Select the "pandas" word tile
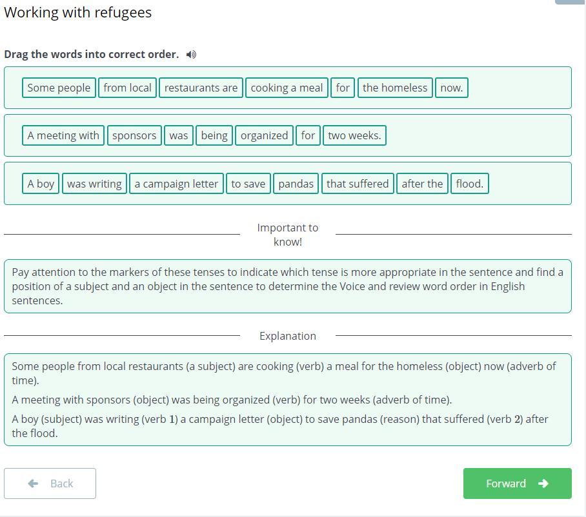This screenshot has height=517, width=586. coord(296,184)
